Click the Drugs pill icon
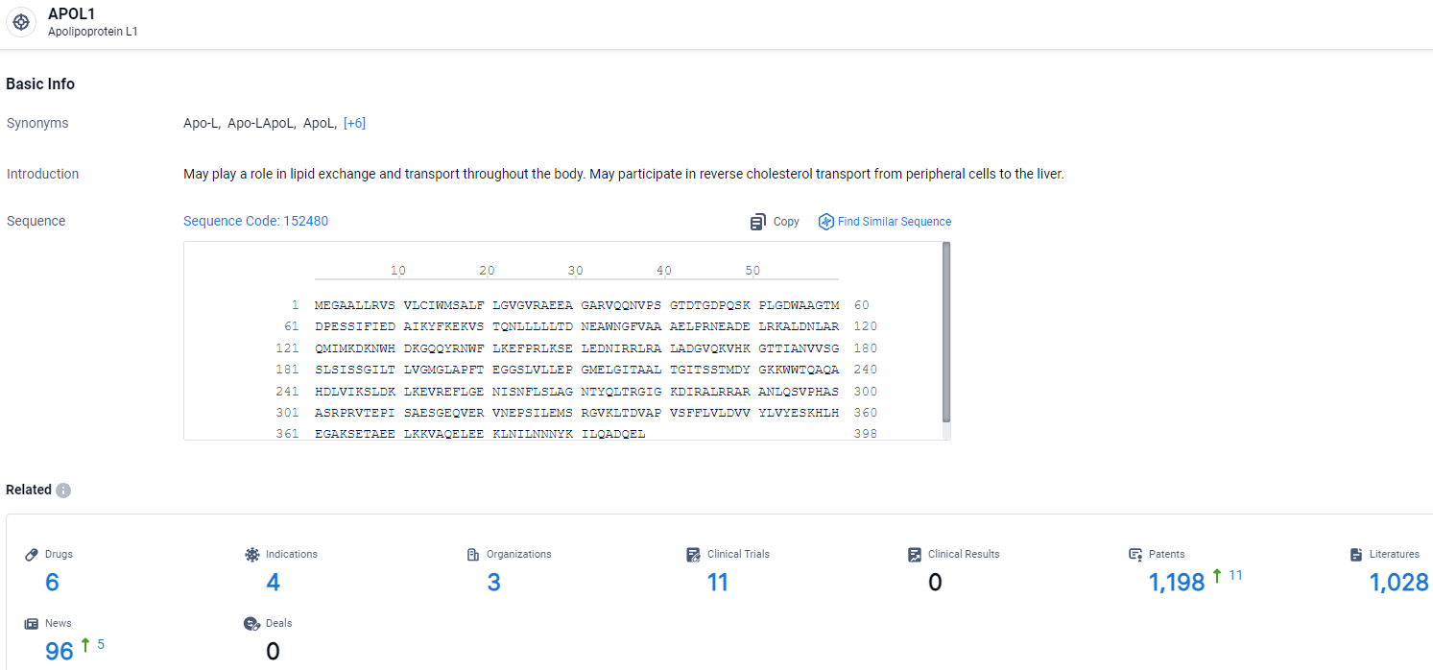The width and height of the screenshot is (1433, 670). (x=32, y=555)
